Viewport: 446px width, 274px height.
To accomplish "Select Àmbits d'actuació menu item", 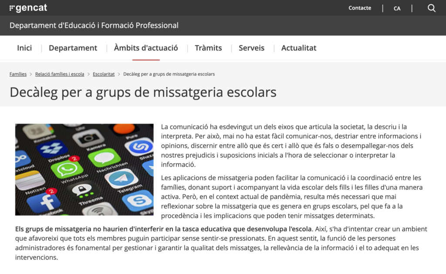I will (146, 48).
